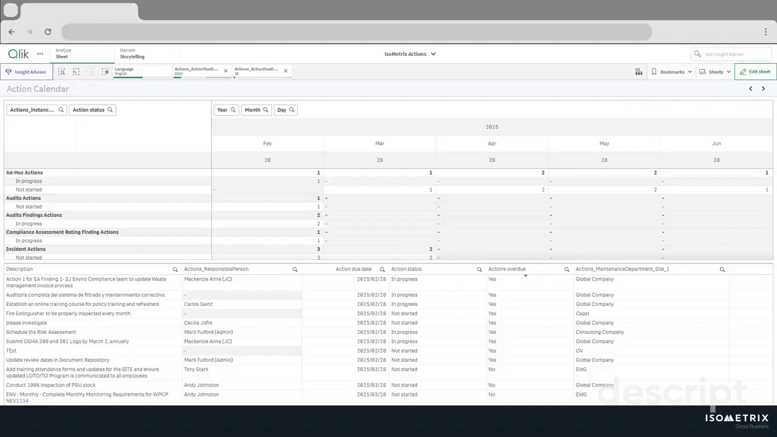The width and height of the screenshot is (777, 437).
Task: Open the IsoMetrix Actions app dropdown
Action: click(x=410, y=54)
